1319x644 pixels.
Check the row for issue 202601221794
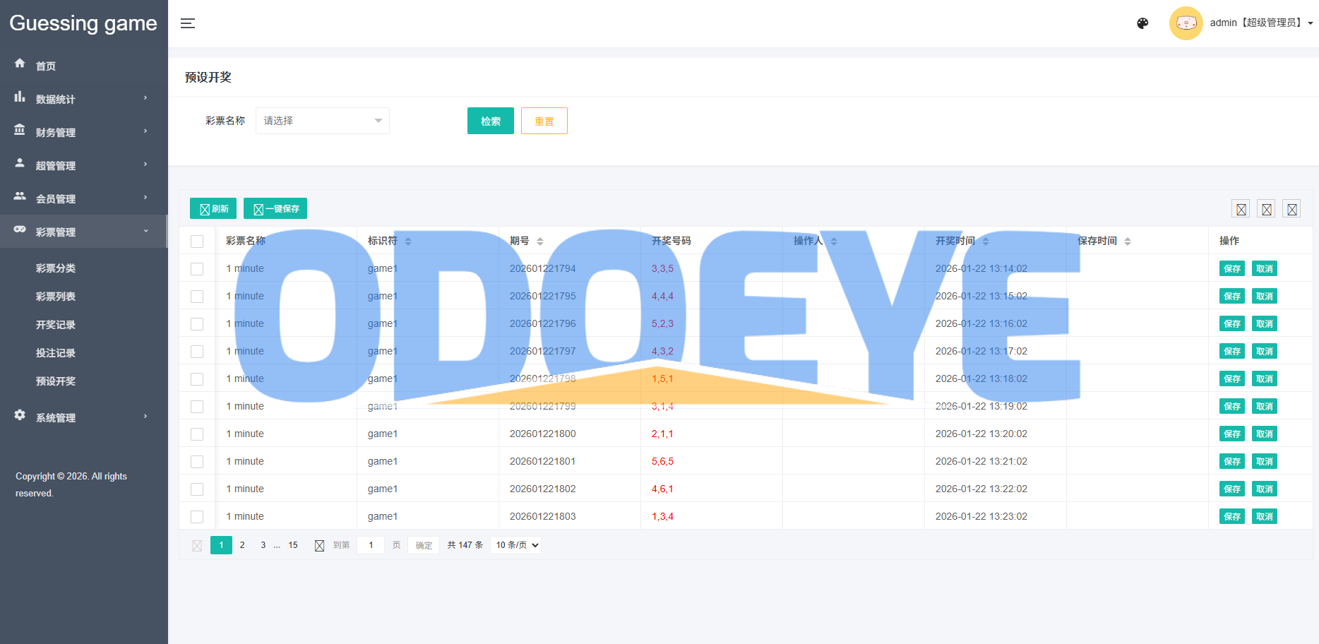[197, 269]
